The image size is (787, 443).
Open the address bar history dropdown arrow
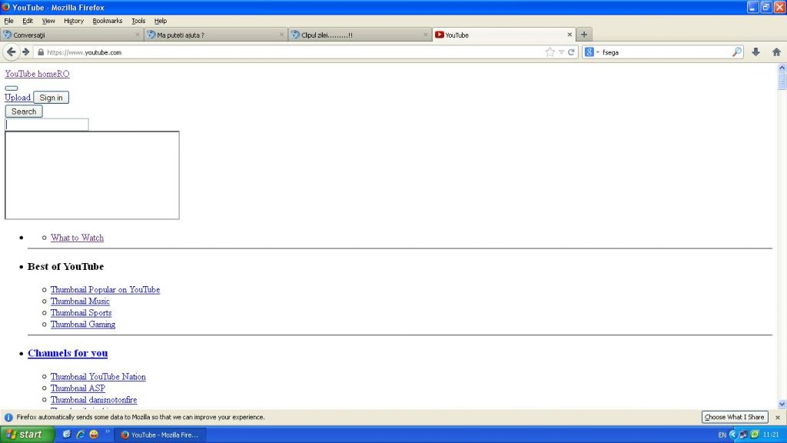[561, 52]
